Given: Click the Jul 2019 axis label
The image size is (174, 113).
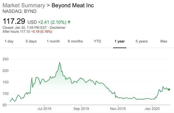Looking at the screenshot, I should (x=44, y=109).
